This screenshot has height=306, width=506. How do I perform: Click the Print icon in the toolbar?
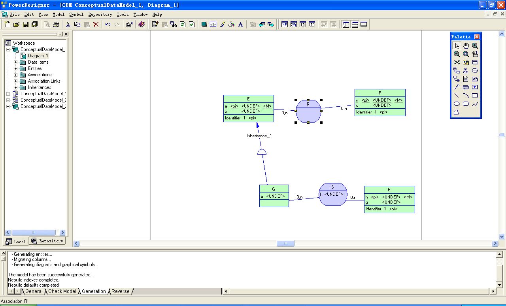coord(56,25)
